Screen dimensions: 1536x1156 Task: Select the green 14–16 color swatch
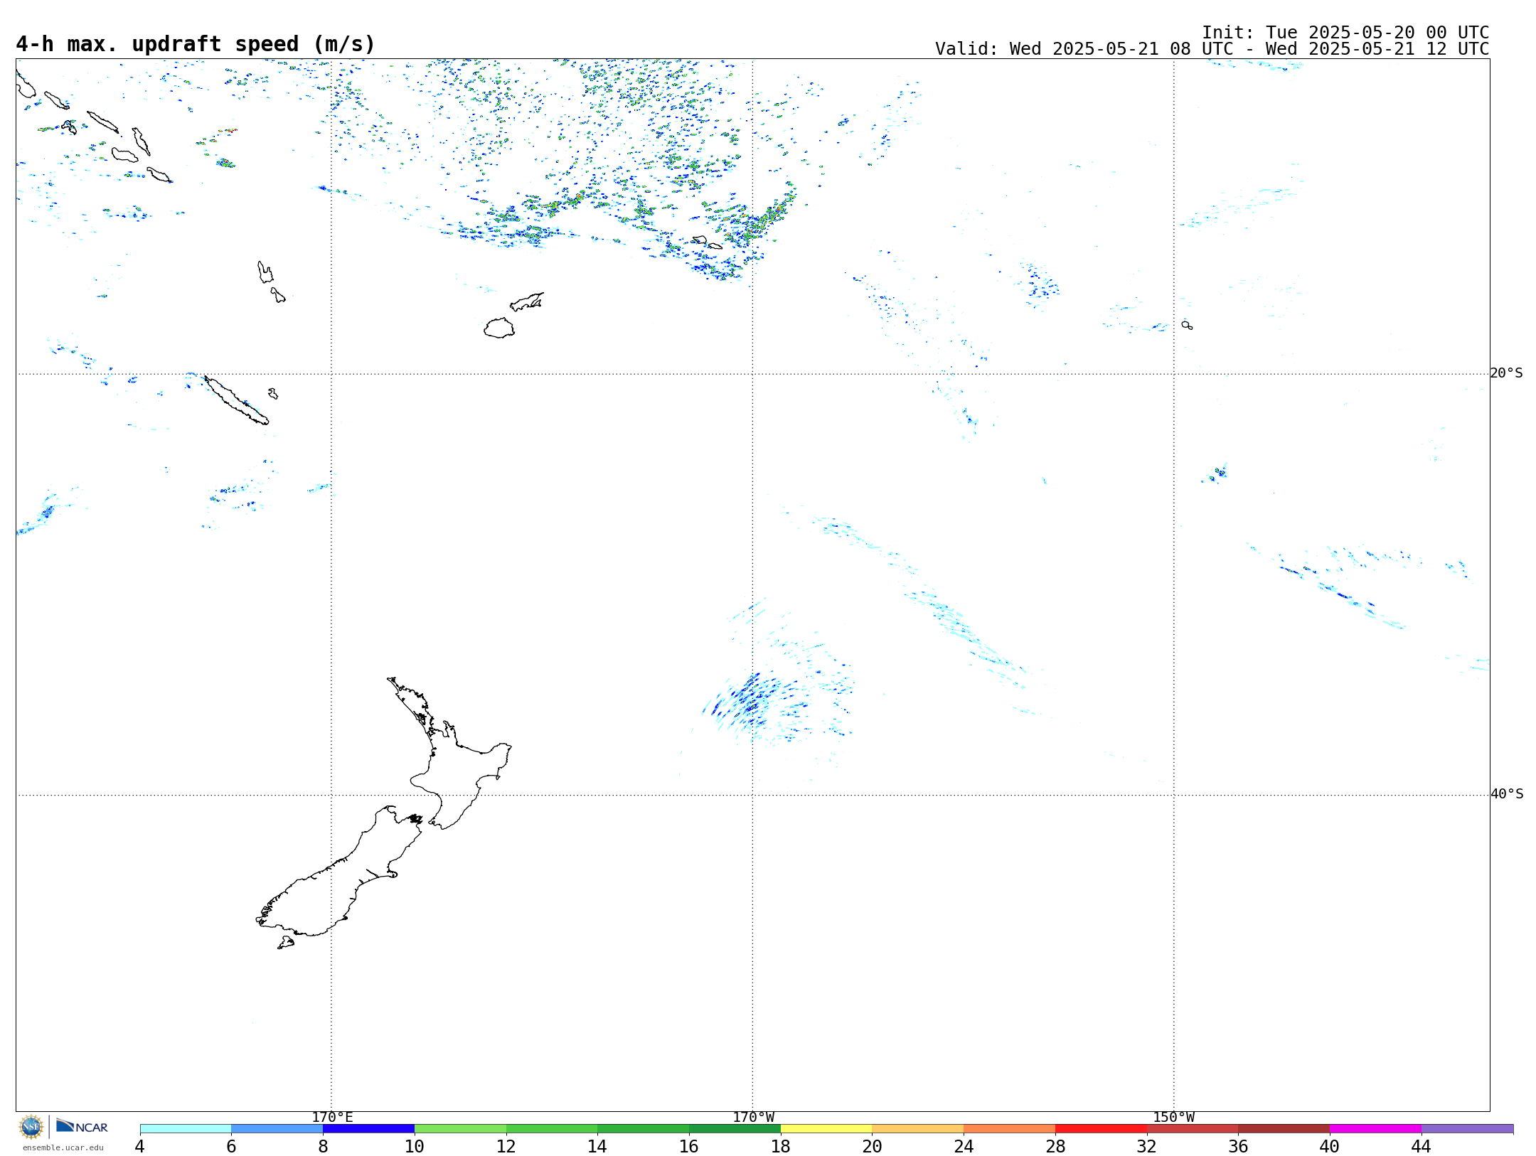click(643, 1128)
